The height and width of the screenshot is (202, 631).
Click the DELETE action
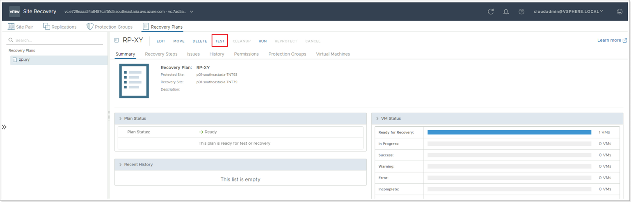[200, 41]
